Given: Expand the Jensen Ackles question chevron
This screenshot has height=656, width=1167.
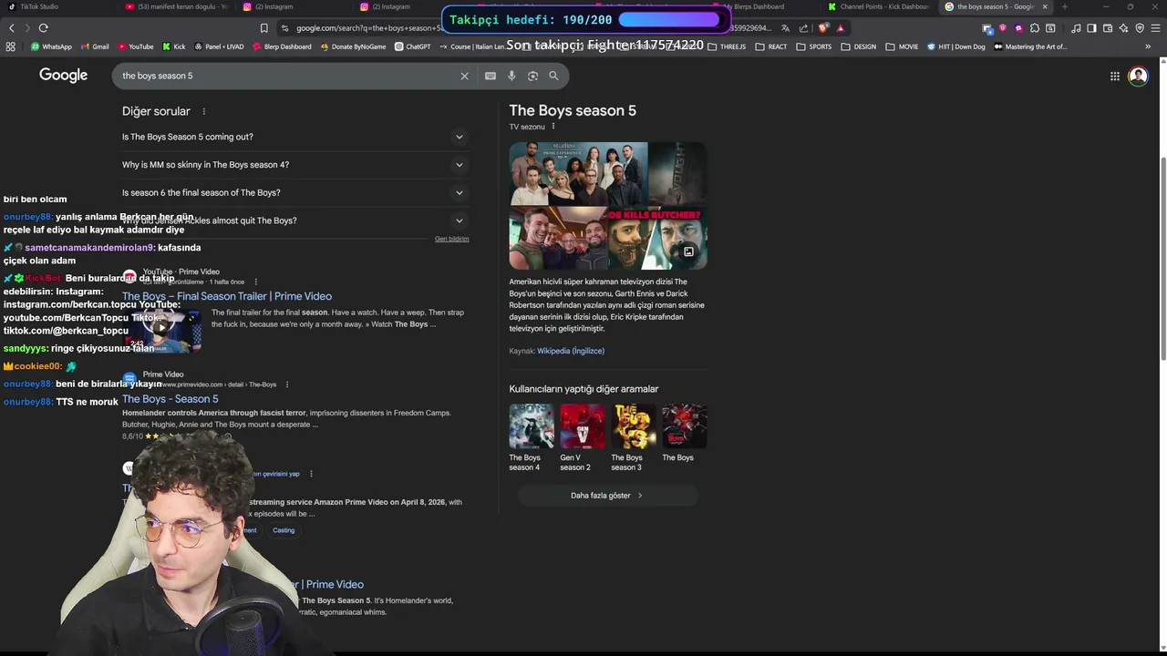Looking at the screenshot, I should [459, 220].
